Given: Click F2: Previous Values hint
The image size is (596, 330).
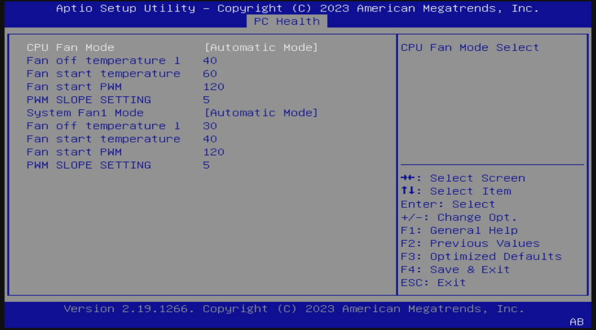Looking at the screenshot, I should pos(470,243).
